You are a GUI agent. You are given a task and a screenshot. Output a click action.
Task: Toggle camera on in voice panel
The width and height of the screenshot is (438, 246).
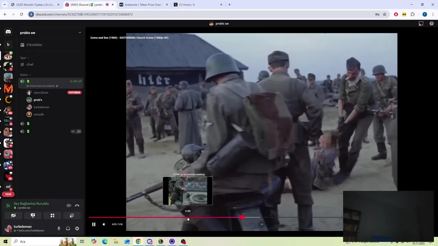pos(13,216)
